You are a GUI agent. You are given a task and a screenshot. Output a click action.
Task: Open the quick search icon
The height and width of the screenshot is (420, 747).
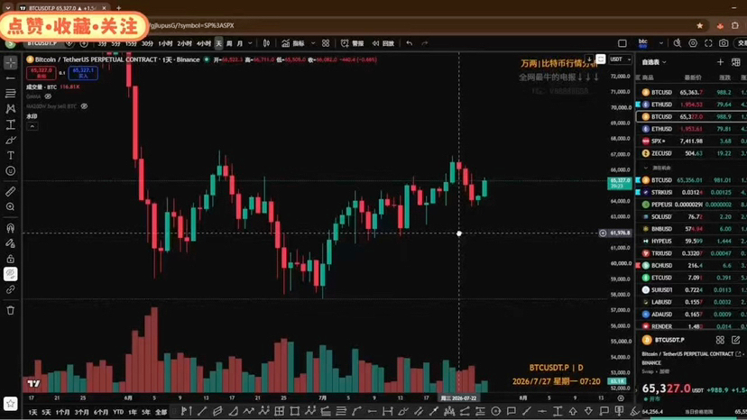click(x=677, y=43)
